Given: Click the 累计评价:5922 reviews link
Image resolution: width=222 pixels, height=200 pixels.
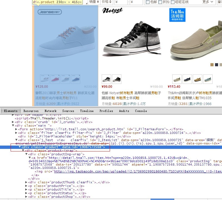Looking at the screenshot, I should (x=68, y=104).
